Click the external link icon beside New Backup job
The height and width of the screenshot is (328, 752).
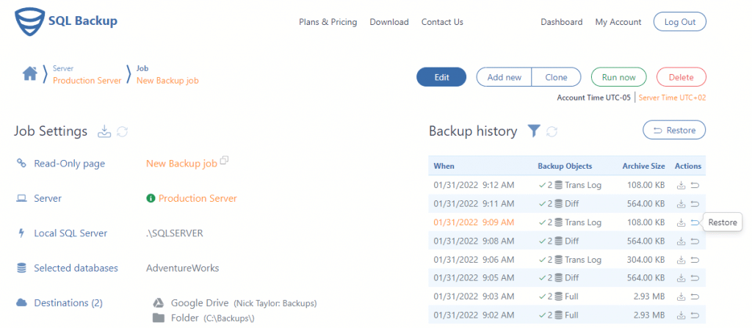pos(225,161)
